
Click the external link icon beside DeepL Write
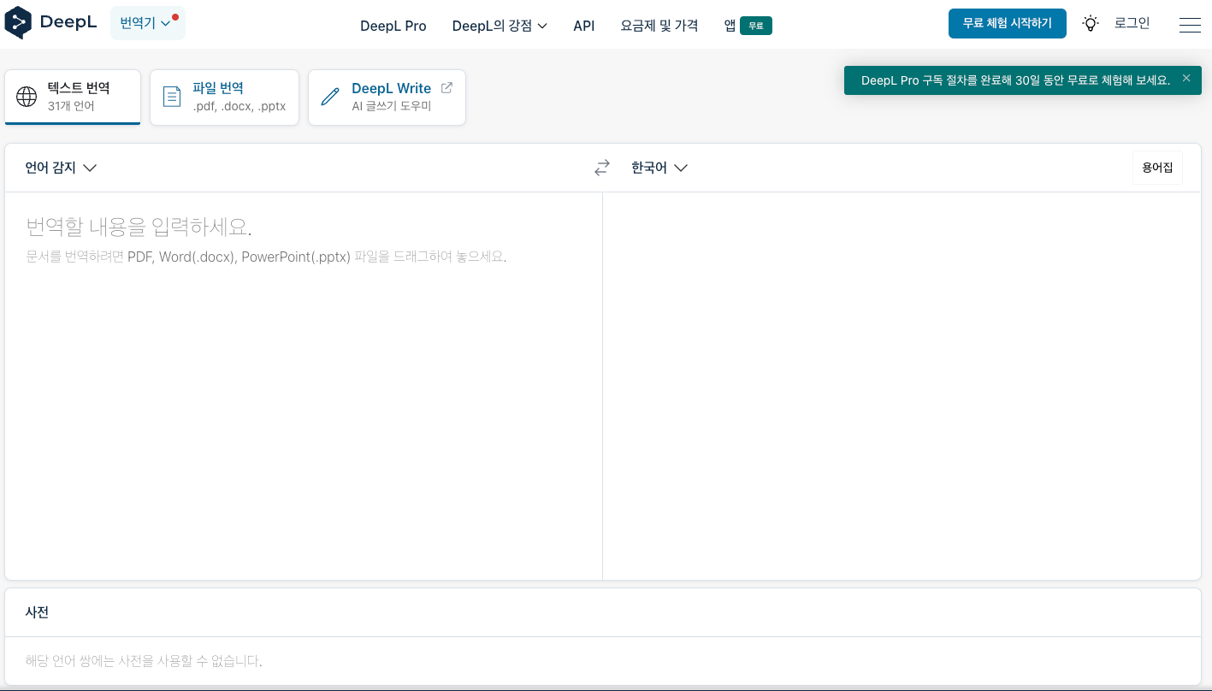point(446,87)
